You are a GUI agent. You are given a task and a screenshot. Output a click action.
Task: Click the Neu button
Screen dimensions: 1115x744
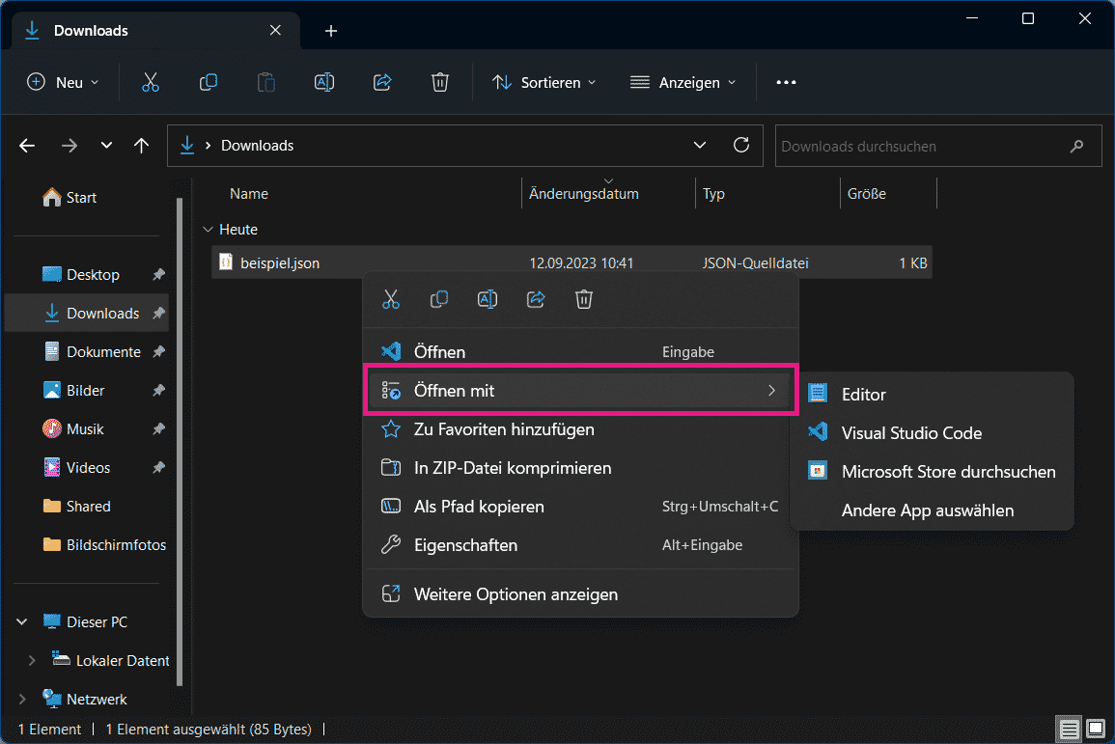(63, 83)
